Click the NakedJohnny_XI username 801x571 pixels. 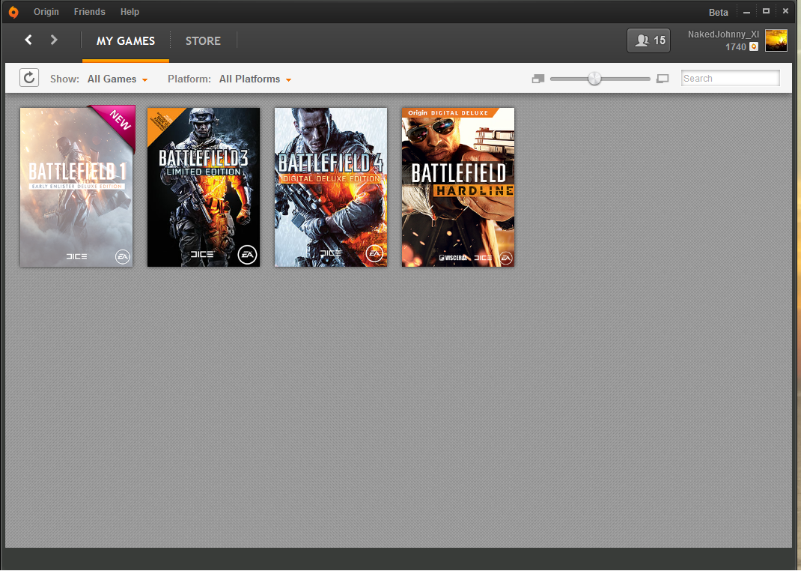[723, 34]
